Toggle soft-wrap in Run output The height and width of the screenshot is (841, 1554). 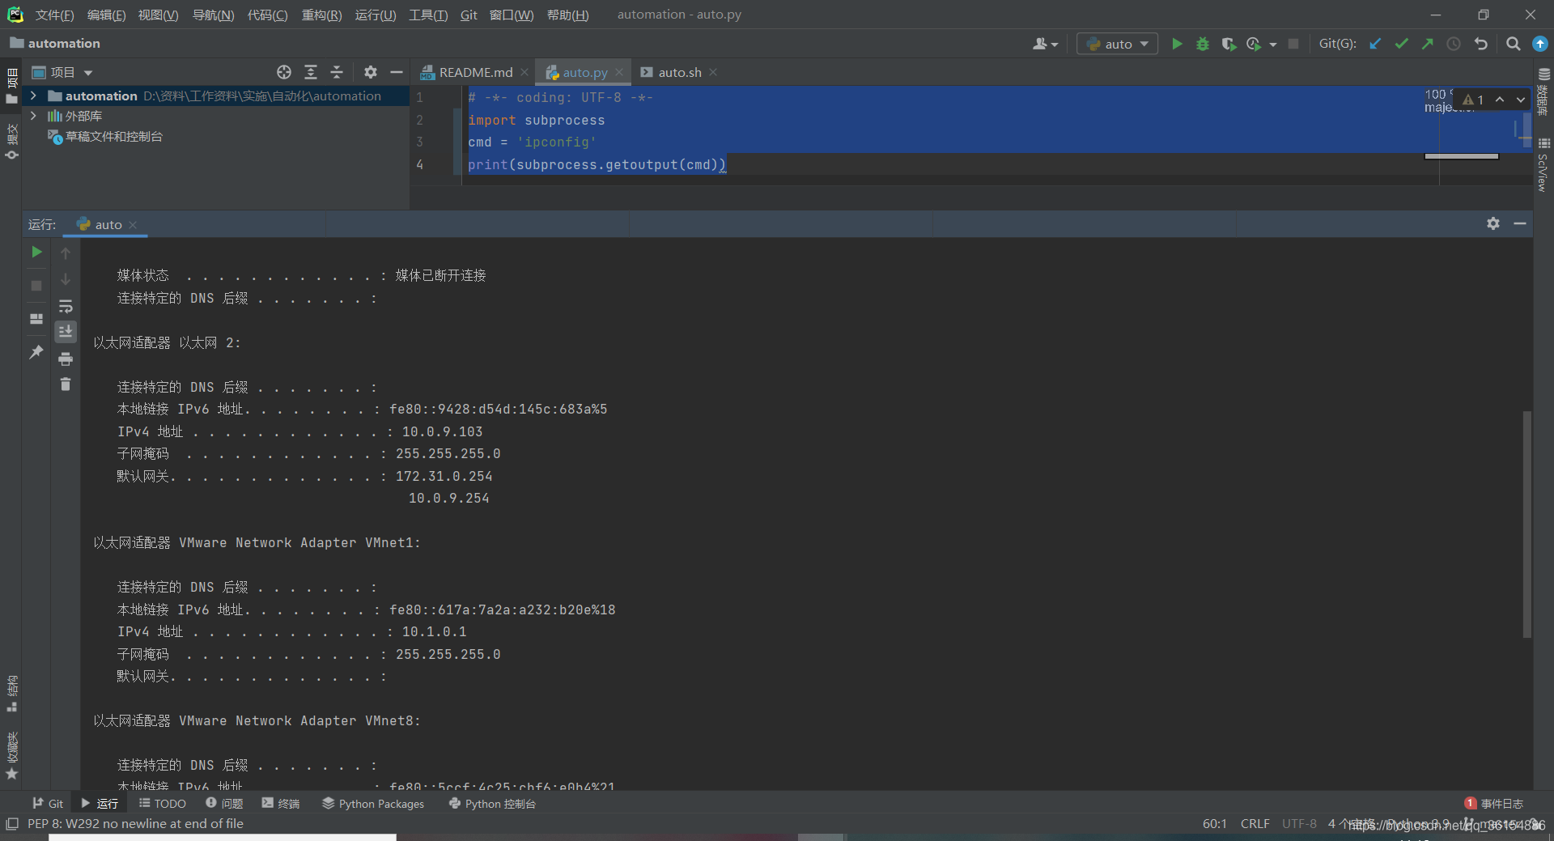coord(66,306)
